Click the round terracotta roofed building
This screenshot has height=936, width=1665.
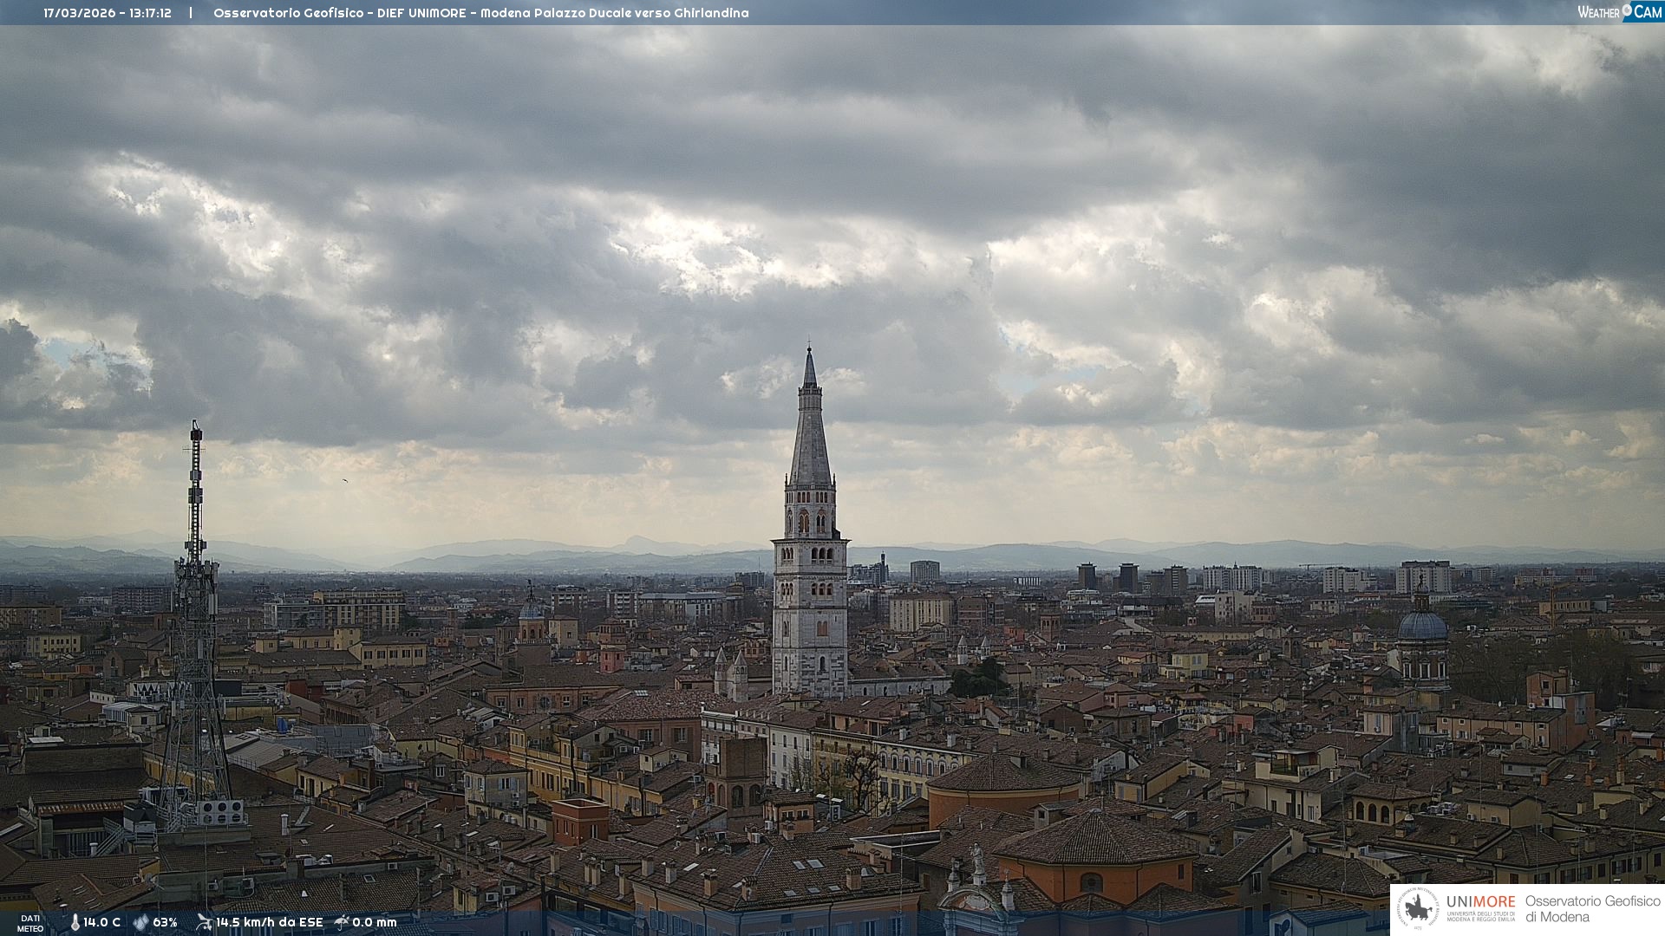tap(1004, 776)
